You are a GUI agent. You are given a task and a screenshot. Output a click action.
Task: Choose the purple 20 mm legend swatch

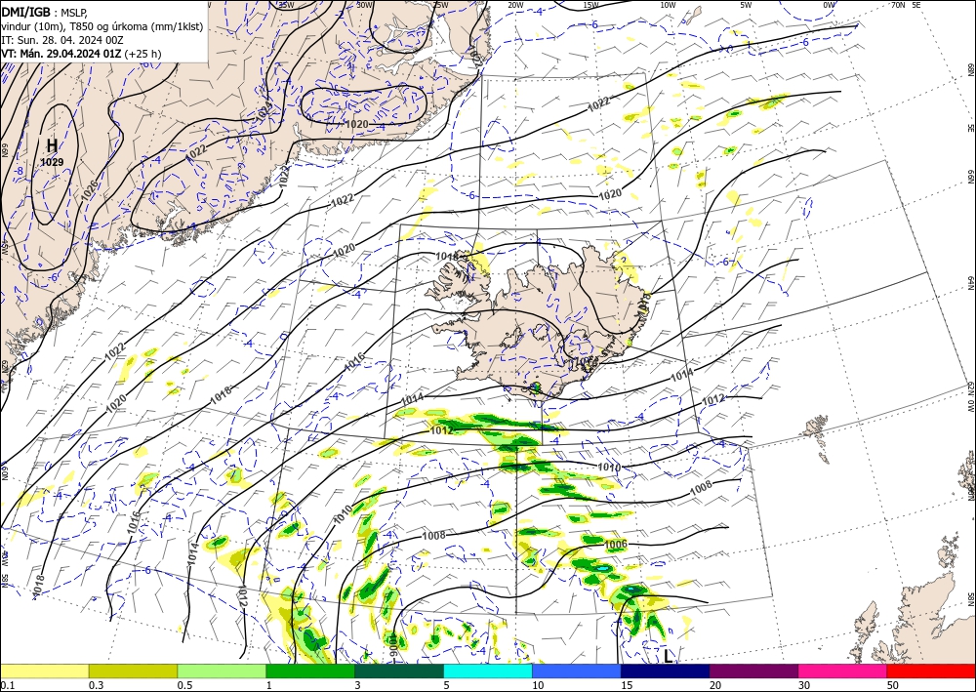tap(753, 671)
